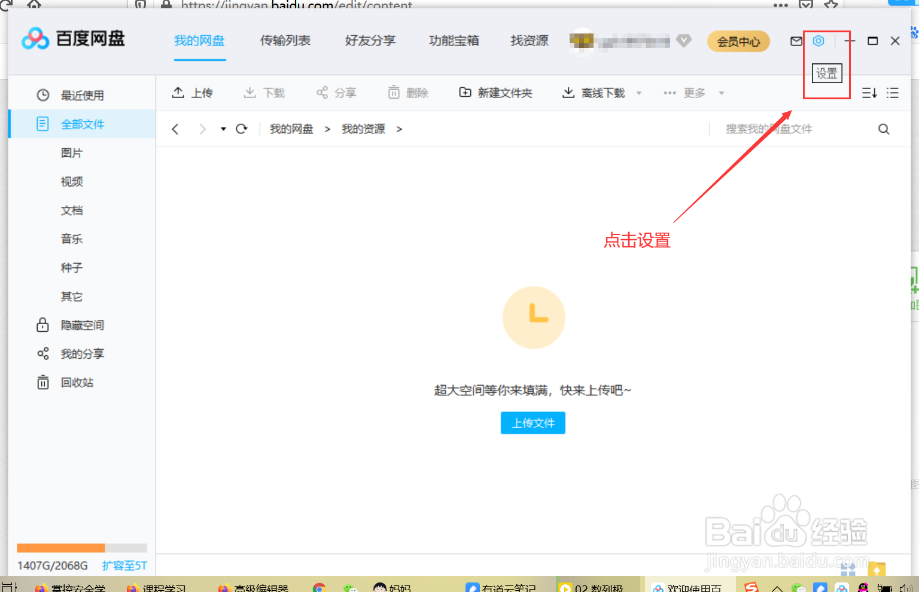Expand the breadcrumb arrow after 我的网盘
Image resolution: width=919 pixels, height=592 pixels.
tap(327, 129)
